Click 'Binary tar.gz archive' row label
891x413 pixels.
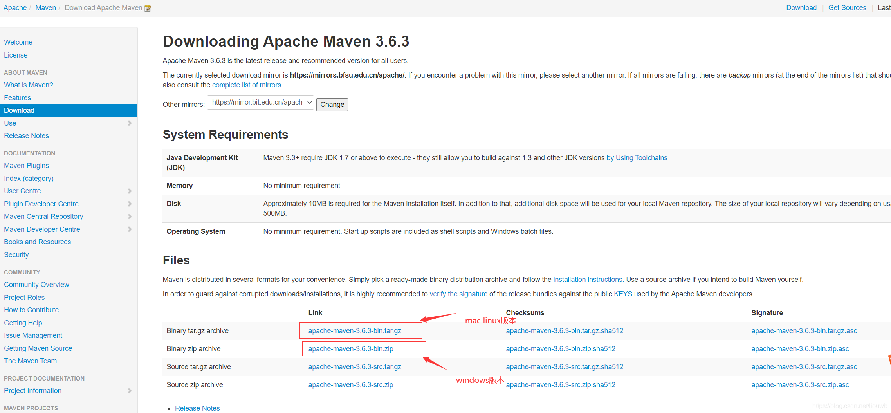pos(198,331)
